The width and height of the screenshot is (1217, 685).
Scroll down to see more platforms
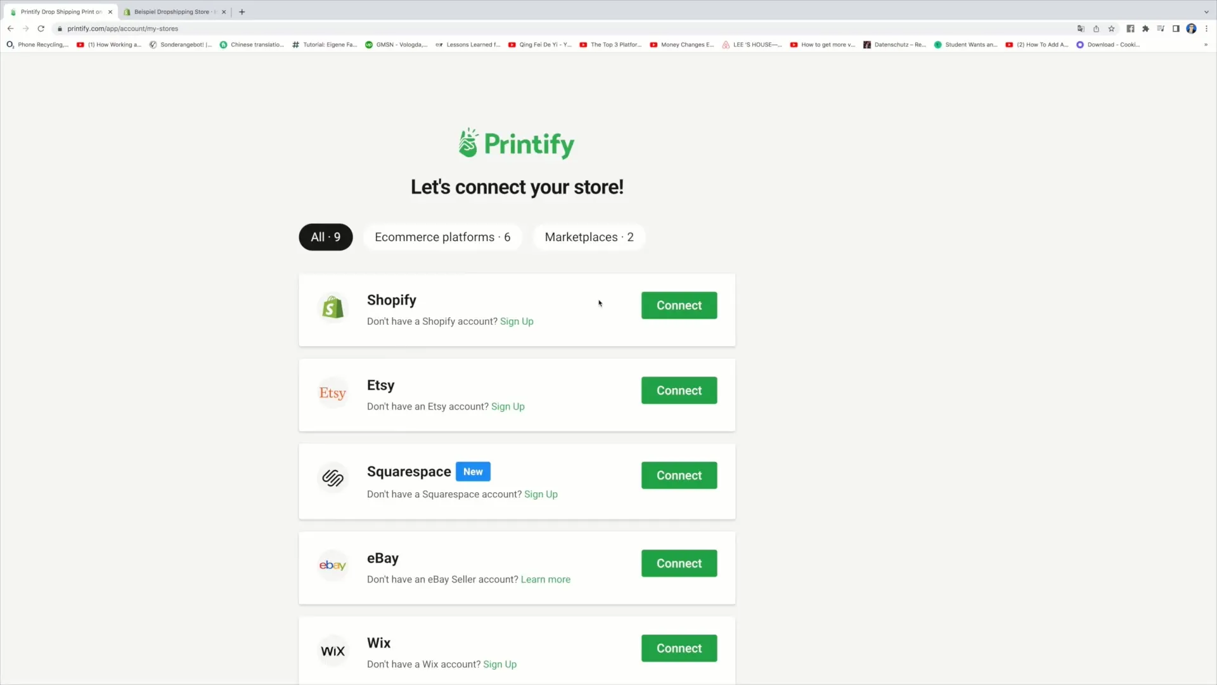pos(608,502)
